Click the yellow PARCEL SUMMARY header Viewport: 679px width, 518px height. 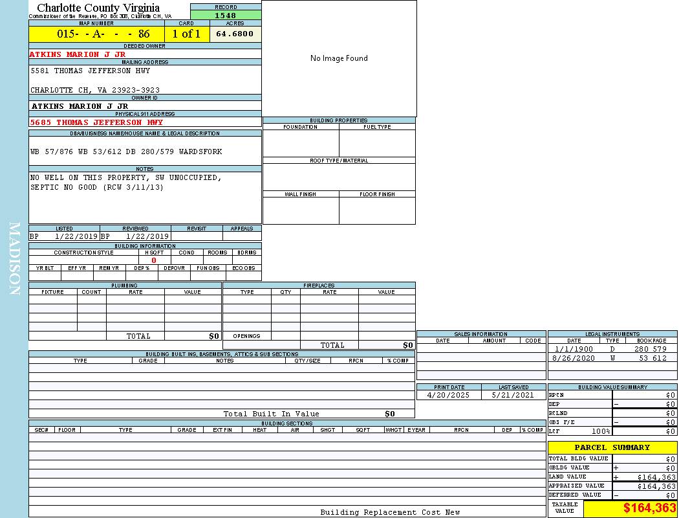click(612, 447)
